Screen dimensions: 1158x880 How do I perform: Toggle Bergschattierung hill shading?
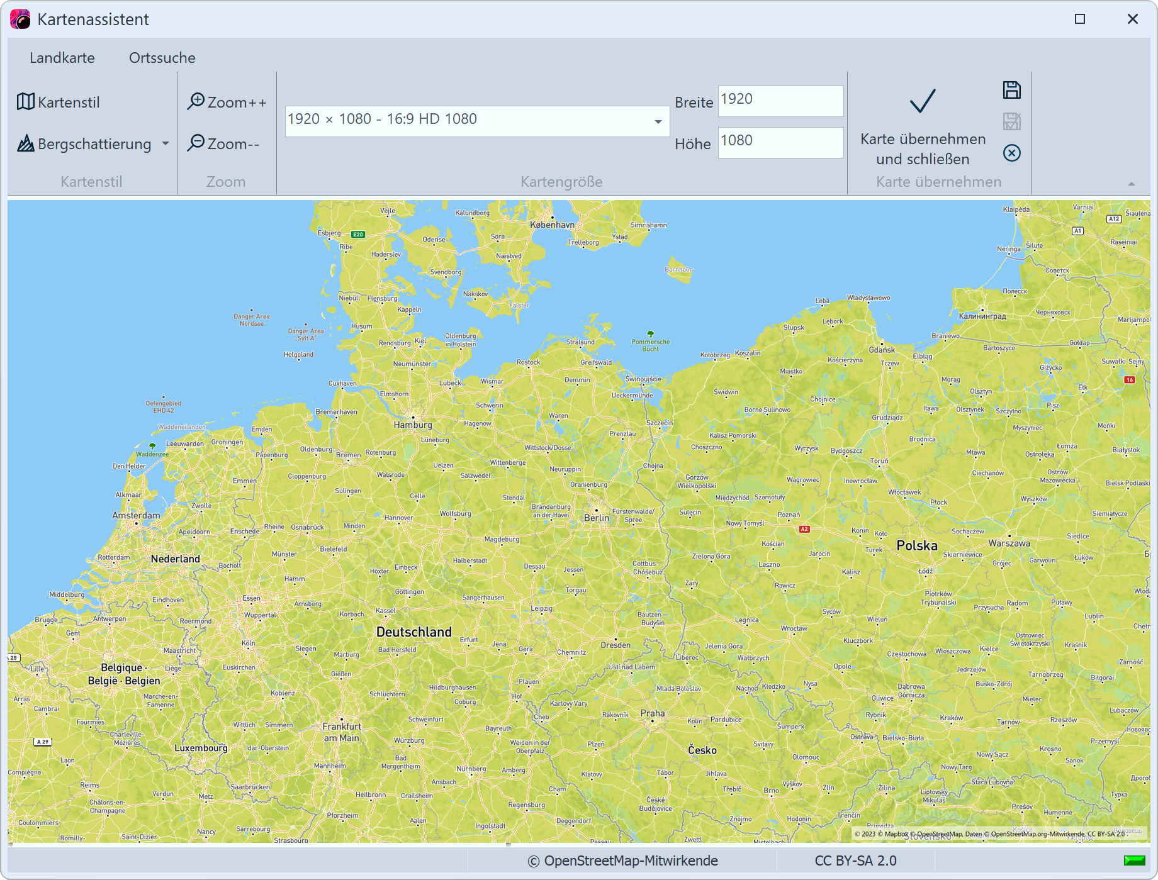[x=93, y=143]
